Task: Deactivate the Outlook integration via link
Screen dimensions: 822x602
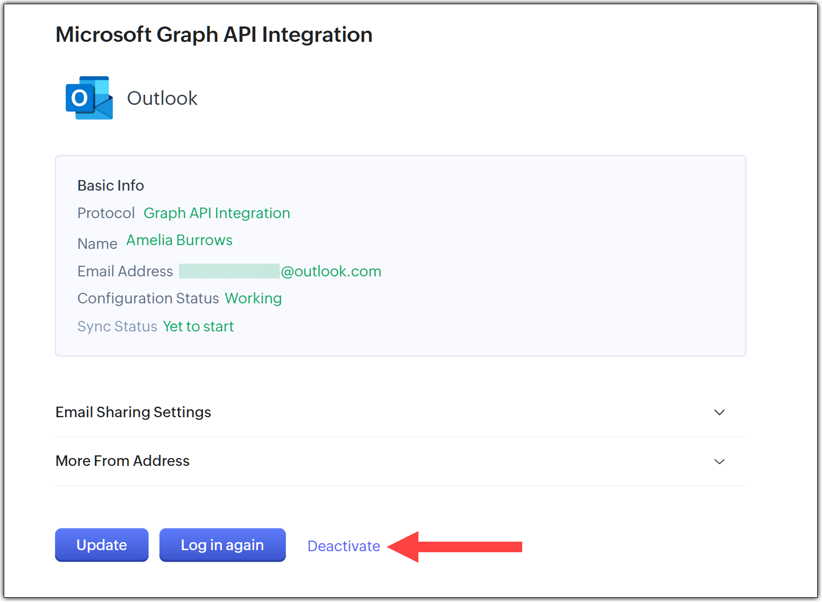Action: coord(344,546)
